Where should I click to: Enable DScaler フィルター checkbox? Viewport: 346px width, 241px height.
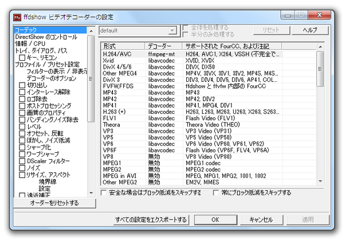point(22,161)
